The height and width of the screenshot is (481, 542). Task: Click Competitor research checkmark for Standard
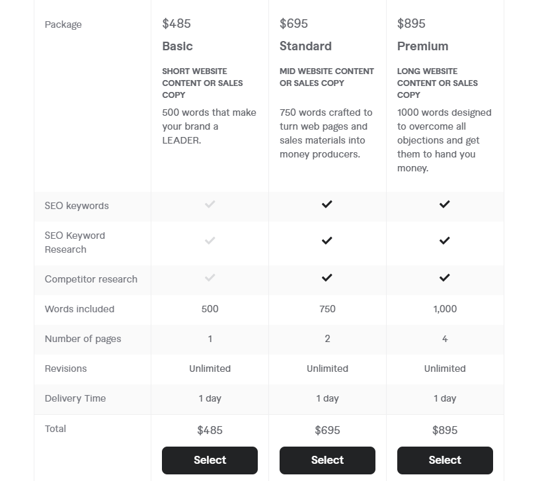point(327,278)
